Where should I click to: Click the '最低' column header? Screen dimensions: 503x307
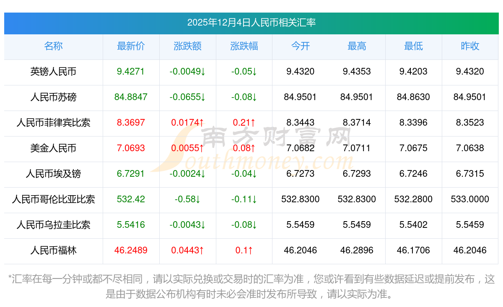413,46
